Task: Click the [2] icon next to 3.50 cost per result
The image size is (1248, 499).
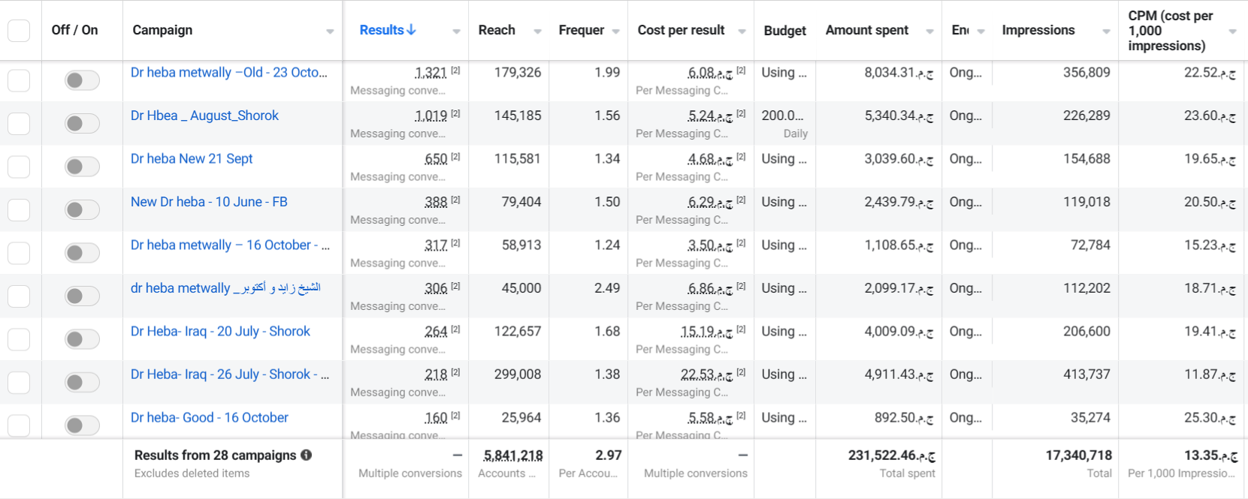Action: 741,243
